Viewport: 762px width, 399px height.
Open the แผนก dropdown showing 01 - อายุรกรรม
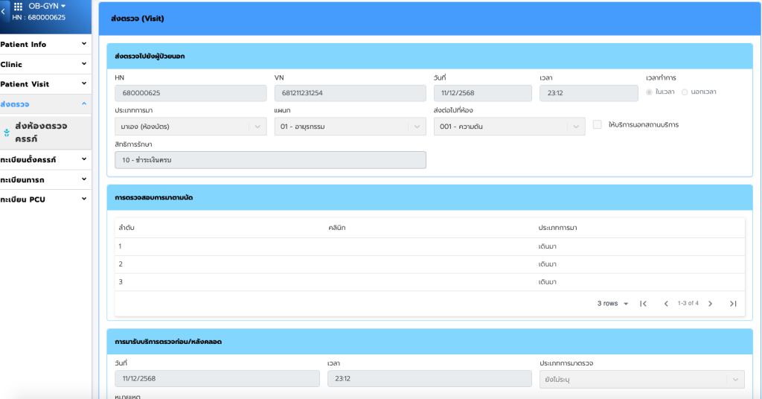pos(350,127)
